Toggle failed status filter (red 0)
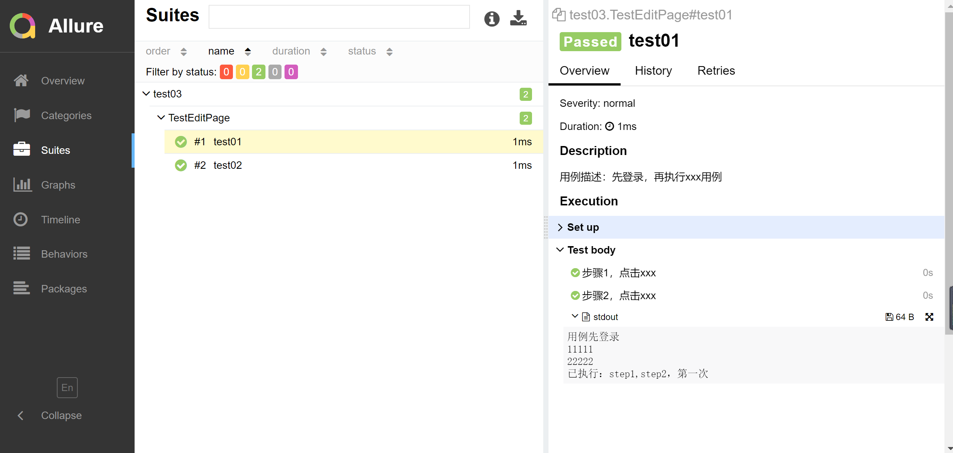Screen dimensions: 953x453 pyautogui.click(x=226, y=72)
